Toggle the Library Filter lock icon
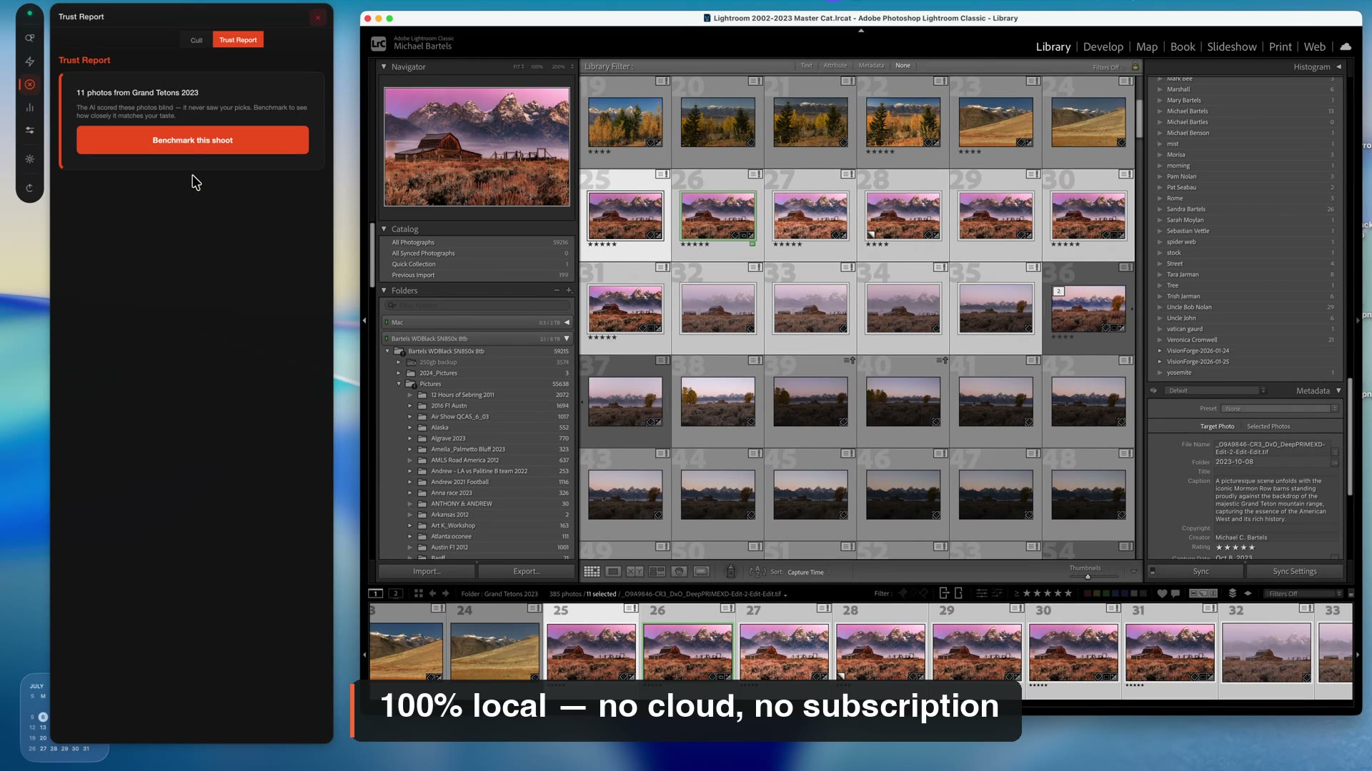Viewport: 1372px width, 771px height. pyautogui.click(x=1135, y=66)
